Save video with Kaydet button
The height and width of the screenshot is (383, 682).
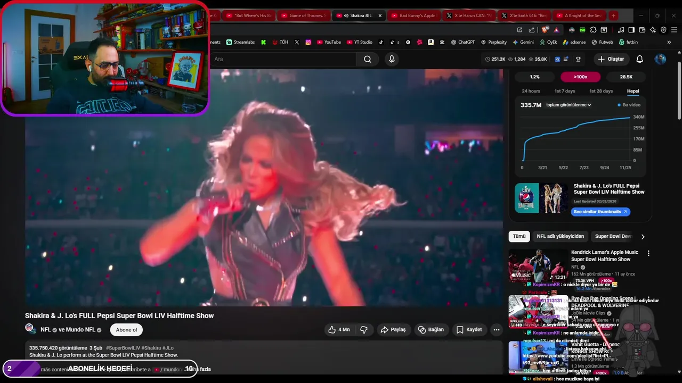point(469,330)
